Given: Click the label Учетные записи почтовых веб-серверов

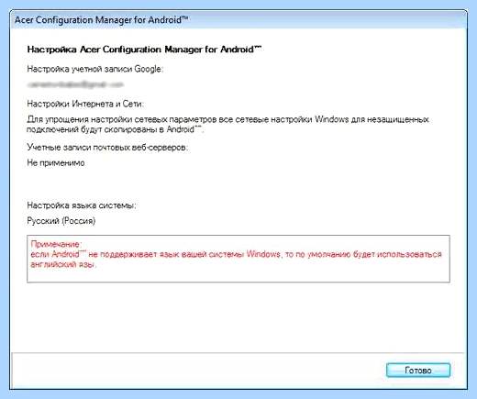Looking at the screenshot, I should pos(107,148).
